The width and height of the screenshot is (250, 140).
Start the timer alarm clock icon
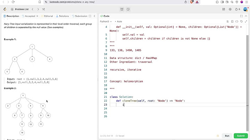pyautogui.click(x=122, y=9)
